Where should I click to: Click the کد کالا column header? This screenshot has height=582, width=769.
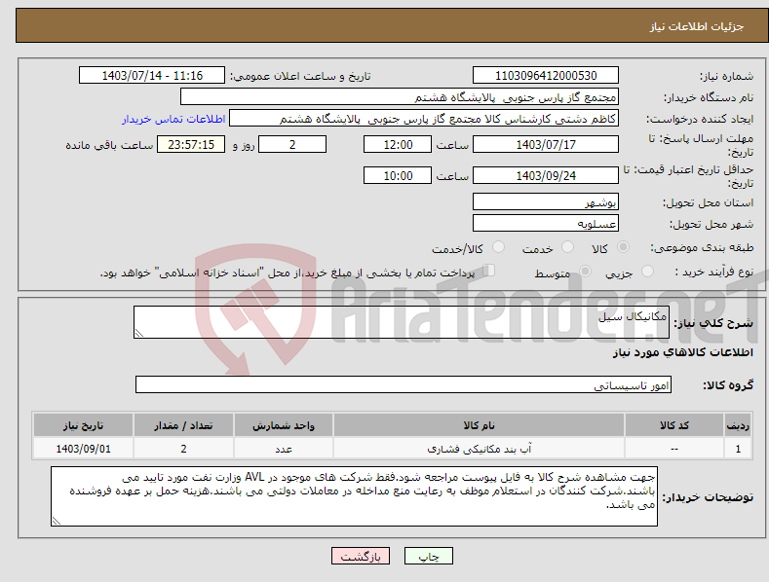pos(674,425)
